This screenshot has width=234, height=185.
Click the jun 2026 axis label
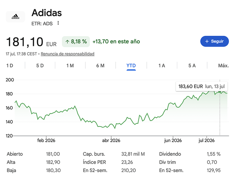pos(173,140)
